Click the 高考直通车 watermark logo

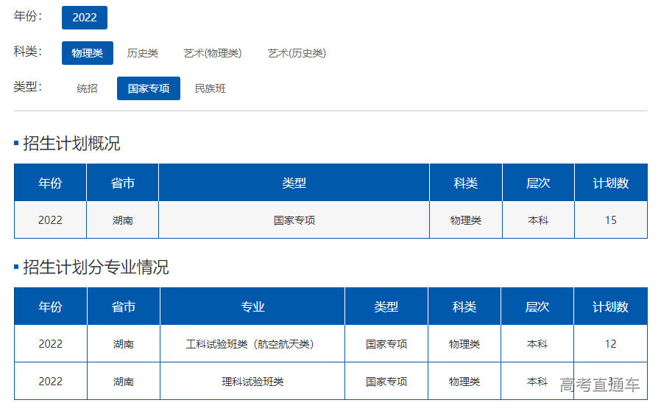click(599, 385)
